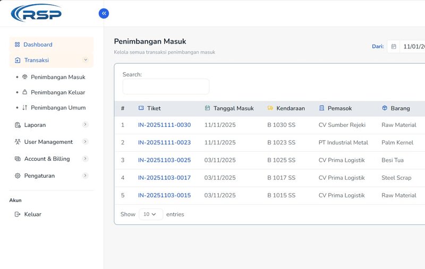Click vehicle cell B 1025 SS

coord(281,160)
